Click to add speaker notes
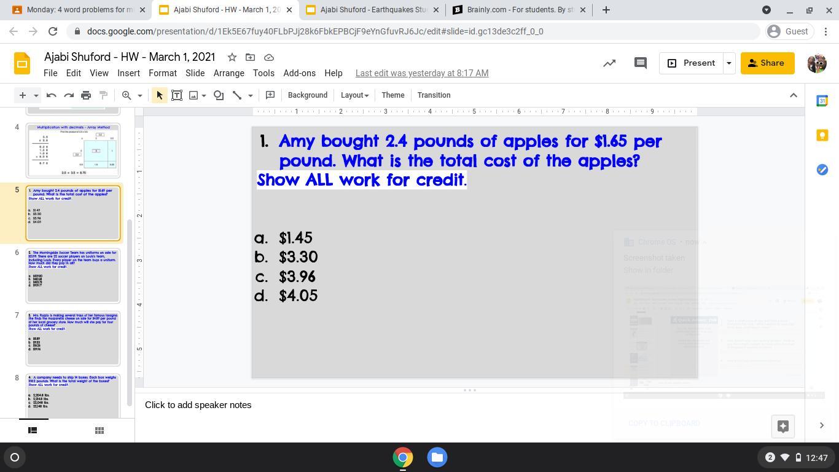Image resolution: width=839 pixels, height=472 pixels. pos(198,405)
